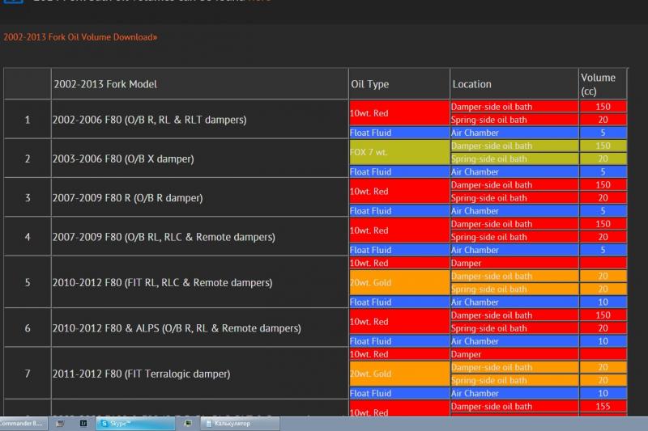The image size is (648, 431).
Task: Click volume '150' in row 1
Action: (603, 107)
